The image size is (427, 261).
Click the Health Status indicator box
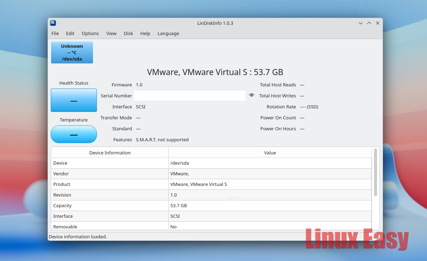[74, 100]
